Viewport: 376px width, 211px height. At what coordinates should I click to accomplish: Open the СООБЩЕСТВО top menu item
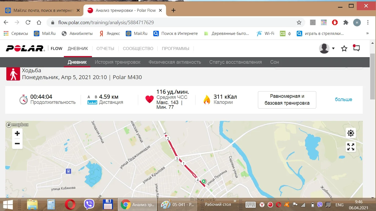coord(138,49)
